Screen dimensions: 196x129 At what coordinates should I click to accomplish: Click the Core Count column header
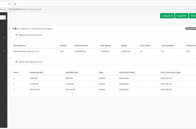coord(145,45)
